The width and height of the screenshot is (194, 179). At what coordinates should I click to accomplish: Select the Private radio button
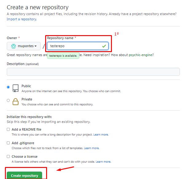[x=8, y=100]
